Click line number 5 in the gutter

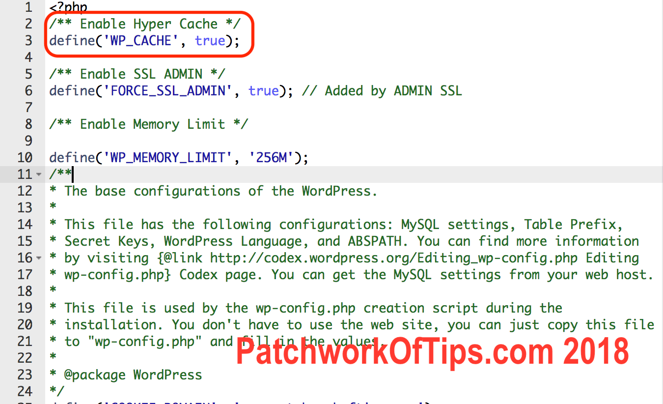click(28, 74)
